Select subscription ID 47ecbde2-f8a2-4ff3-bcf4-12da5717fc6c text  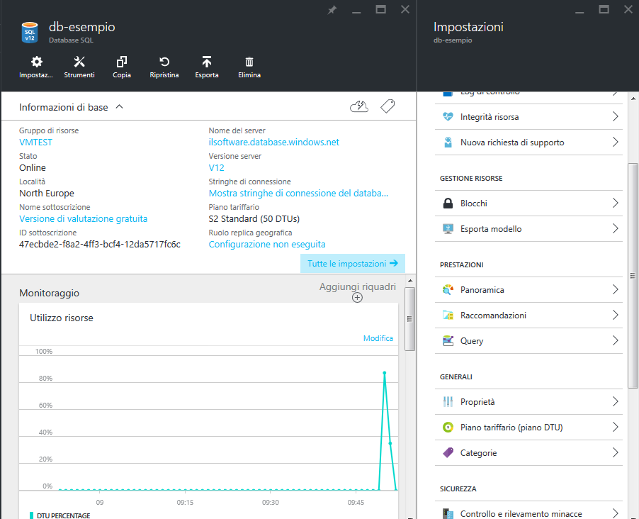coord(100,245)
